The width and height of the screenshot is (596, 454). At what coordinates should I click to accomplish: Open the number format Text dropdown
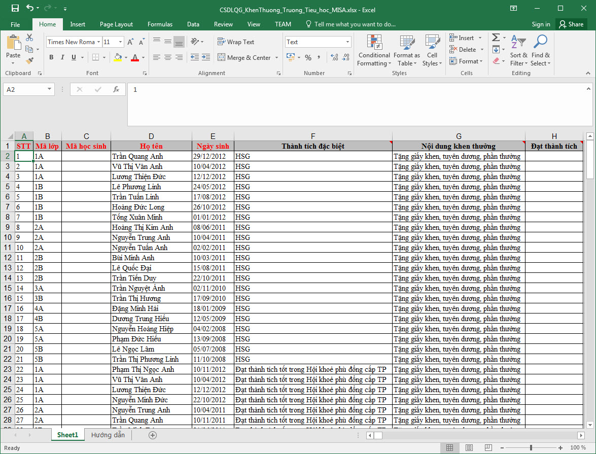[347, 42]
